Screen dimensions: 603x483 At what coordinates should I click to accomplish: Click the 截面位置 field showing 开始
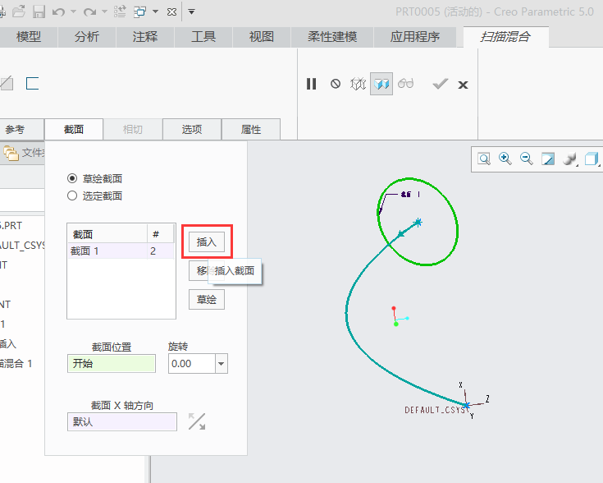point(112,364)
